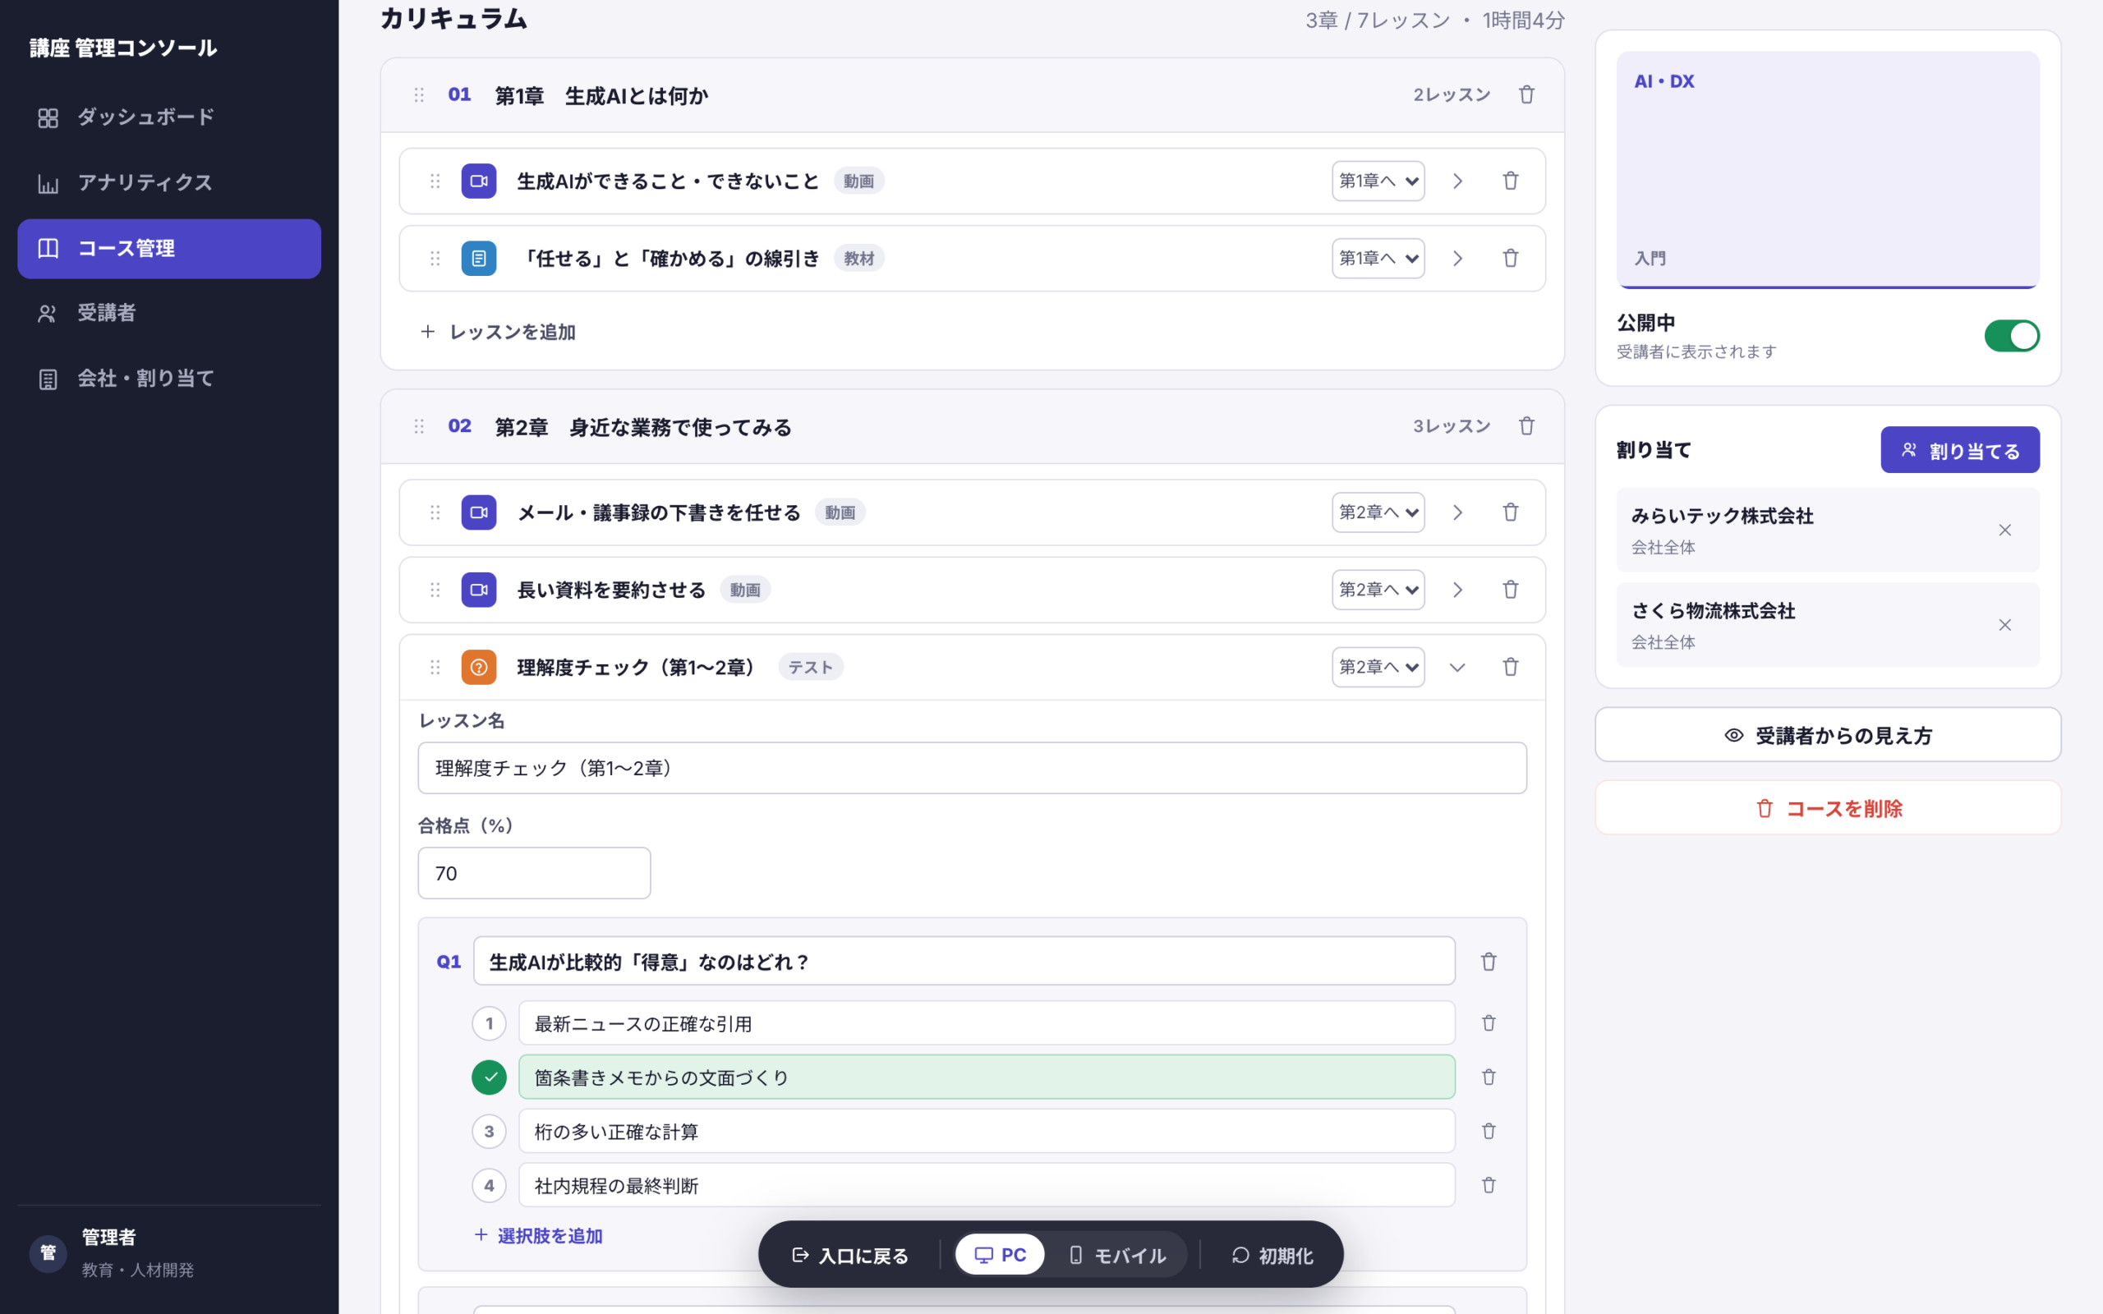Open 受講者 in the sidebar
This screenshot has width=2103, height=1314.
168,313
